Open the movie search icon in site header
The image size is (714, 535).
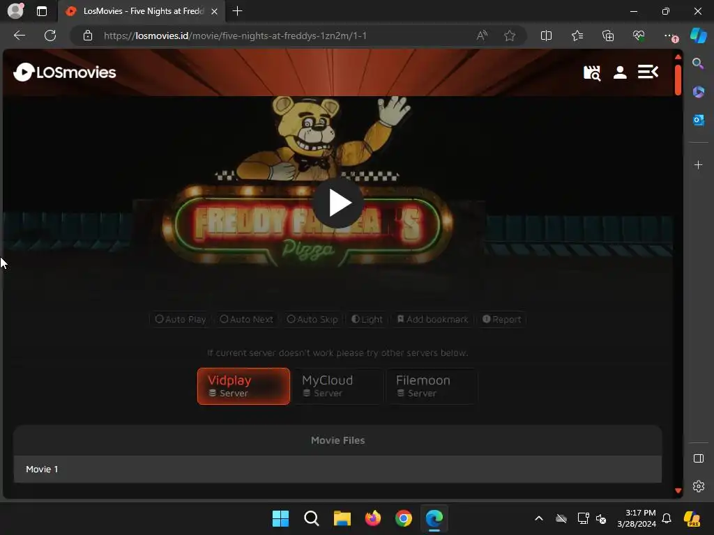pyautogui.click(x=592, y=72)
